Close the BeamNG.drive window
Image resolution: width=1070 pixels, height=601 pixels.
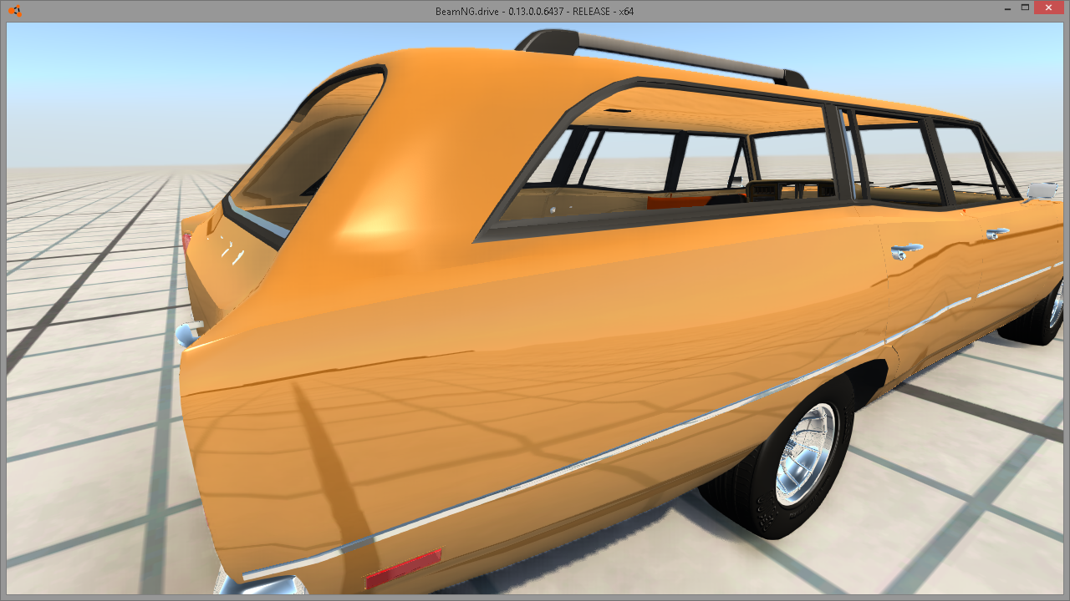click(x=1048, y=8)
